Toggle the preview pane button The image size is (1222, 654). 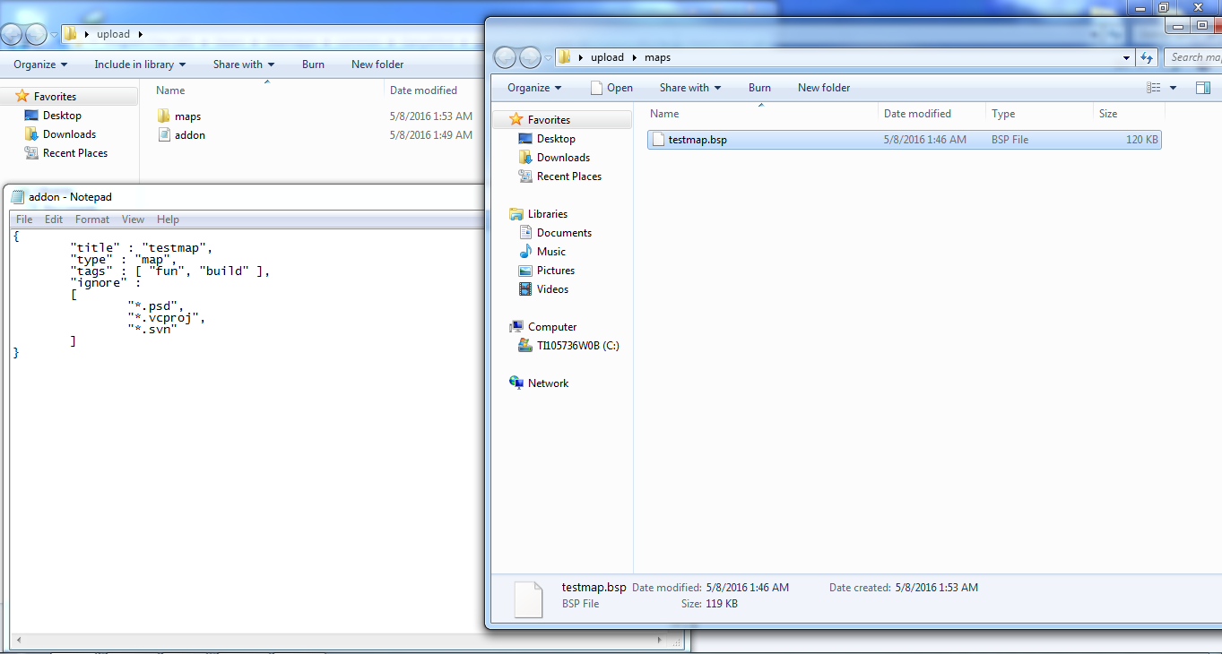pyautogui.click(x=1203, y=88)
